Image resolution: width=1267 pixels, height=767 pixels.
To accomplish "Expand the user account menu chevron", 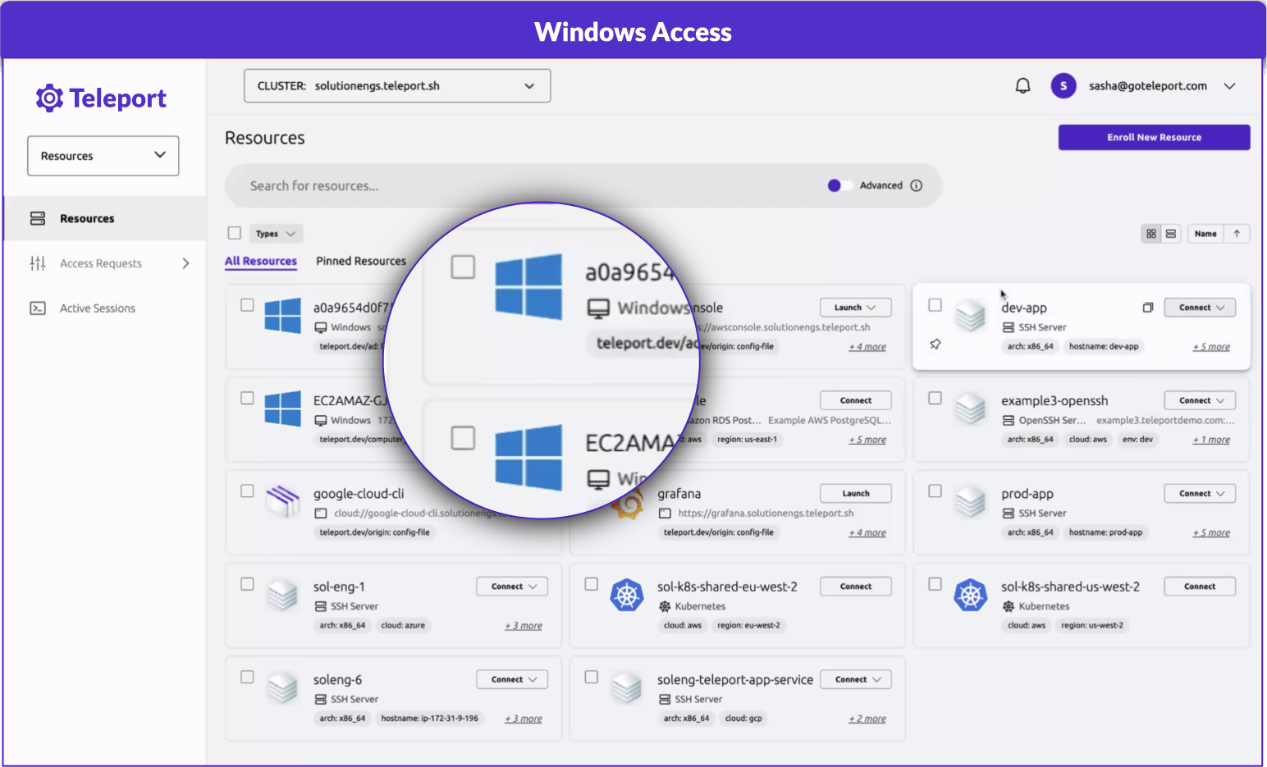I will point(1229,86).
